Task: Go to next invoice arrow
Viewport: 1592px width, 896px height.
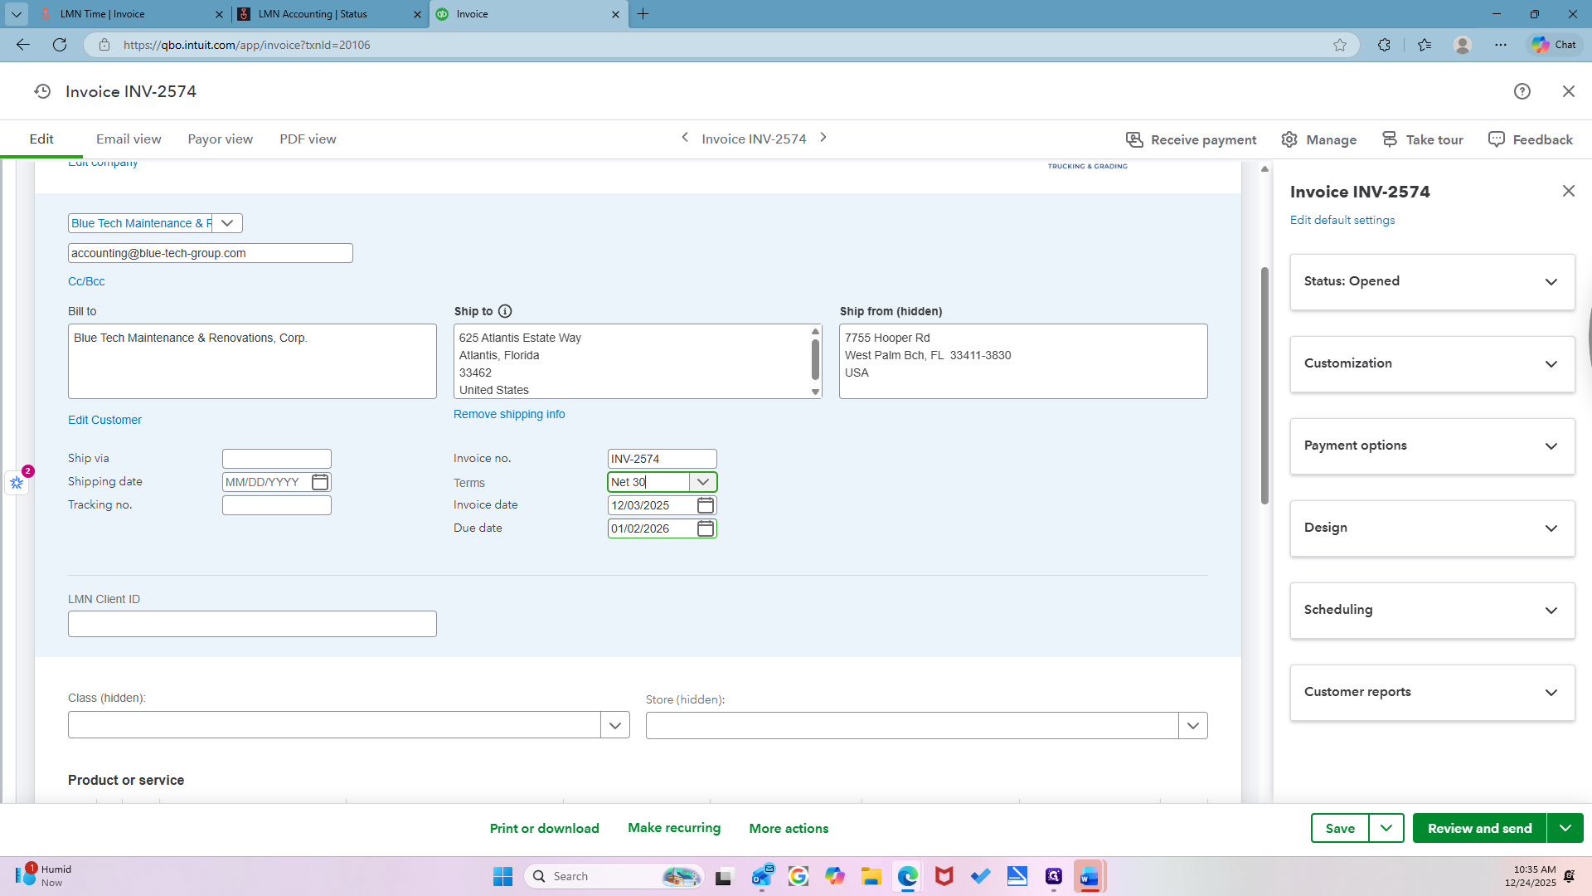Action: pyautogui.click(x=823, y=138)
